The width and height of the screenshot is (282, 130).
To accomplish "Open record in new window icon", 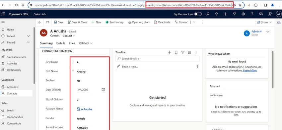I will pyautogui.click(x=47, y=22).
